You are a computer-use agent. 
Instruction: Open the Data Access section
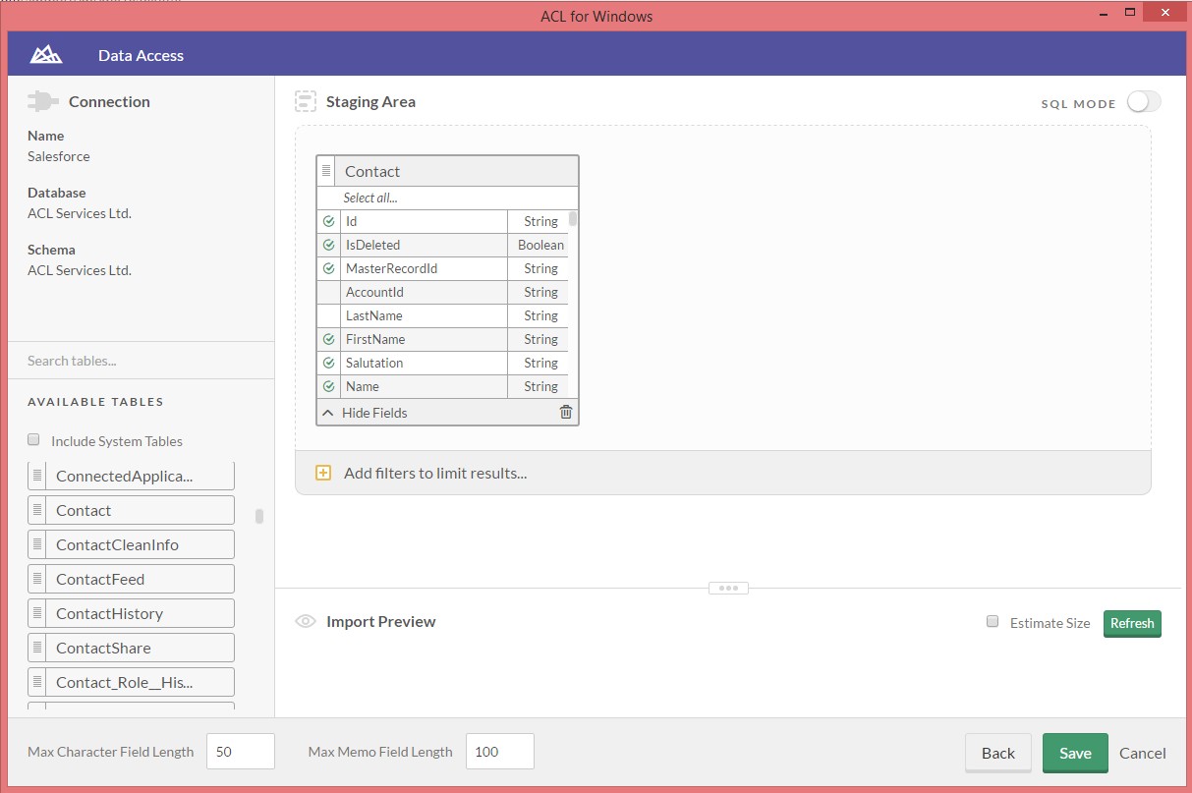(x=141, y=55)
